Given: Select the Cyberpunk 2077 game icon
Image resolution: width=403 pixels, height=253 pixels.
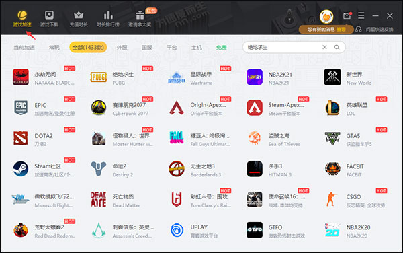Looking at the screenshot, I should pyautogui.click(x=99, y=108).
